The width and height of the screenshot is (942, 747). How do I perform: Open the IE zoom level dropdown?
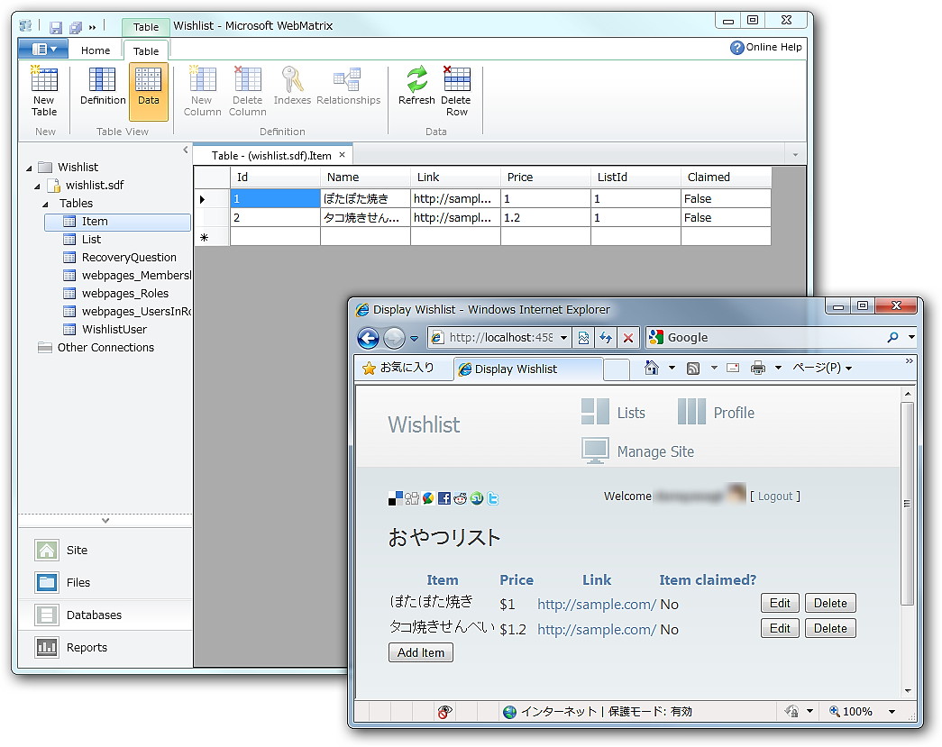tap(892, 712)
